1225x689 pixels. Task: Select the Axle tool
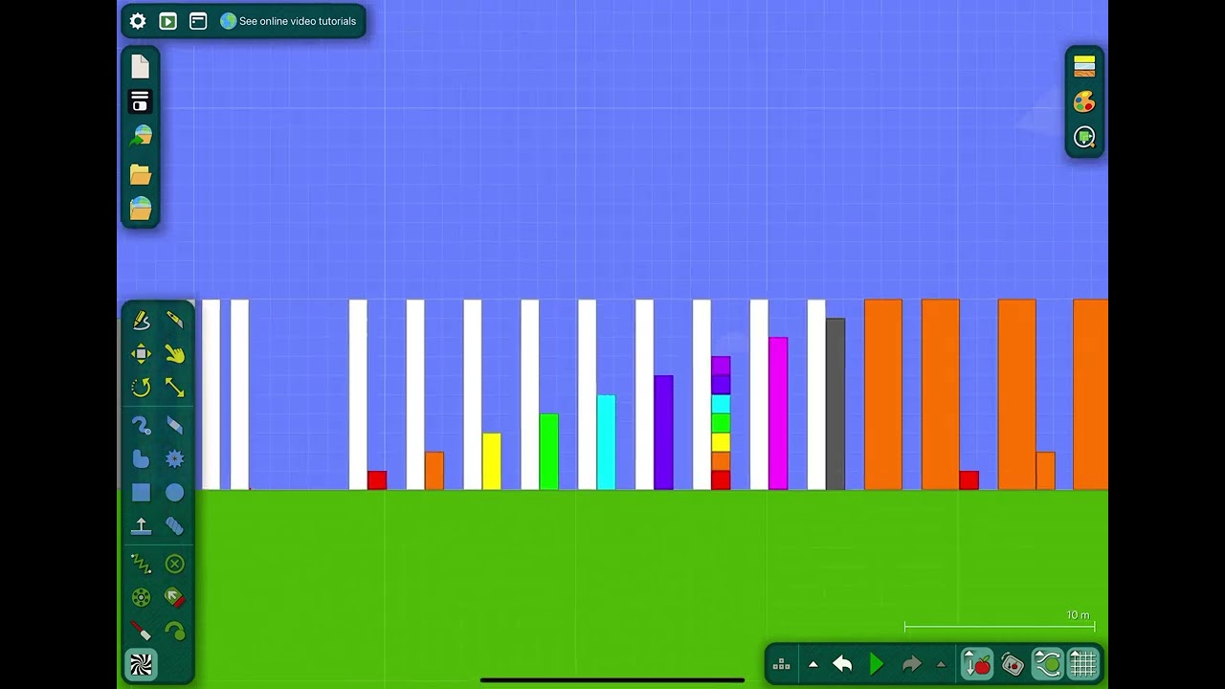[x=141, y=598]
